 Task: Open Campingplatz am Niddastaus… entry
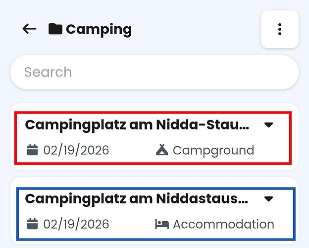137,199
